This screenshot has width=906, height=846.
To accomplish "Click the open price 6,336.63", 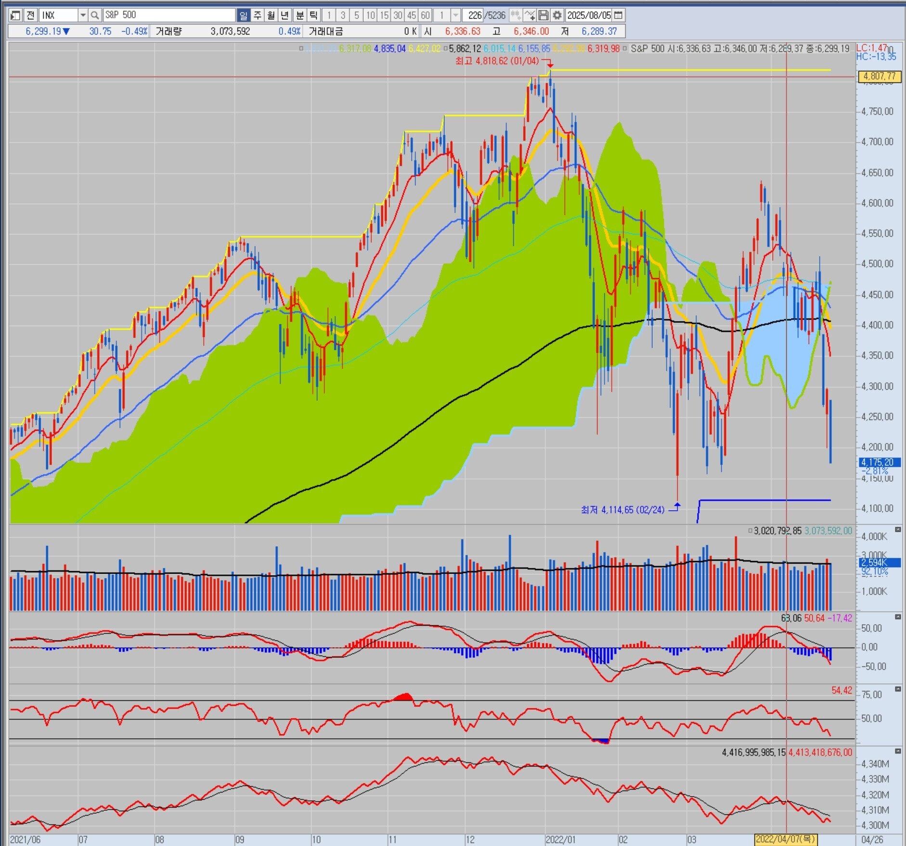I will (463, 31).
